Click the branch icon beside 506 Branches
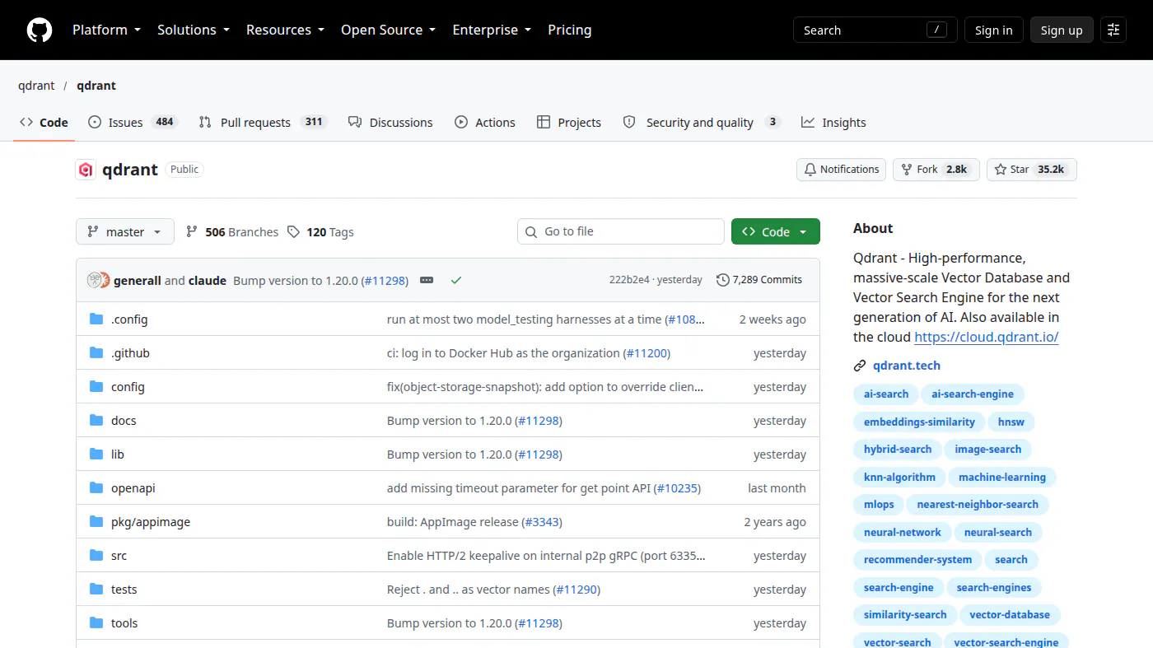This screenshot has height=648, width=1153. coord(192,232)
